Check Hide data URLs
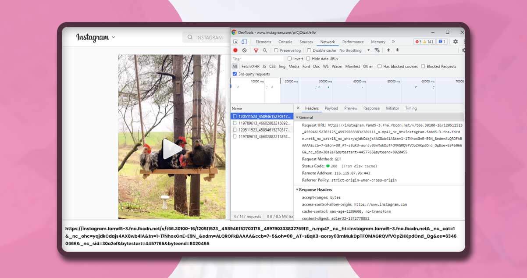Screen dimensions: 527x278 [x=308, y=58]
